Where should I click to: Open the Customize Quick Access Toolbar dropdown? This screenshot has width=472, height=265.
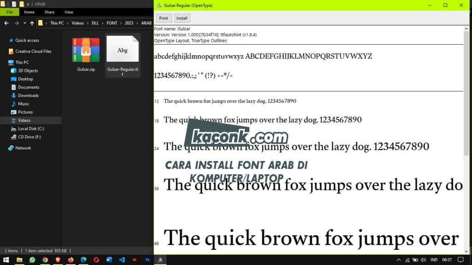coord(28,4)
